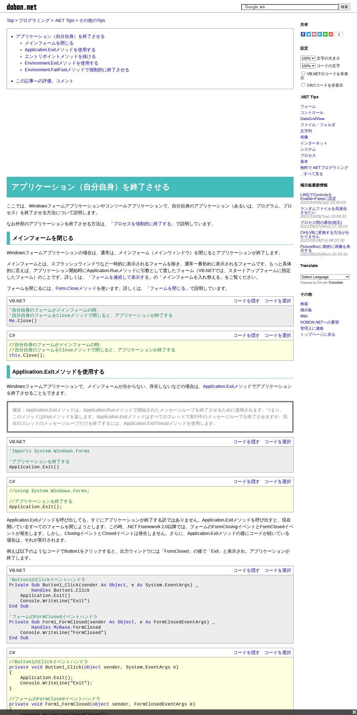Click the share count bubble showing 2
357x715 pixels.
pos(339,34)
